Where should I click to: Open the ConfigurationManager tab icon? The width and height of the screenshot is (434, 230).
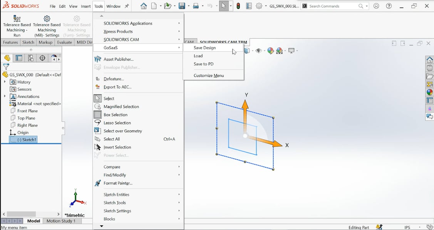click(x=31, y=58)
